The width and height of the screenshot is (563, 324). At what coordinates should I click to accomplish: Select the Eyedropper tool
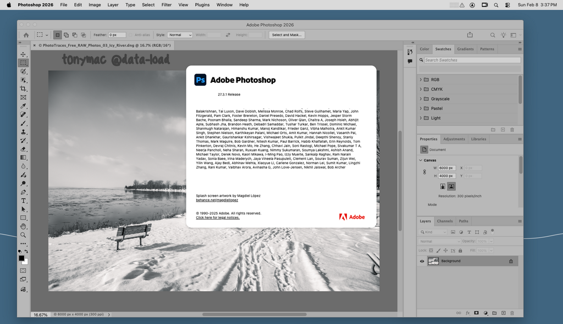[23, 106]
